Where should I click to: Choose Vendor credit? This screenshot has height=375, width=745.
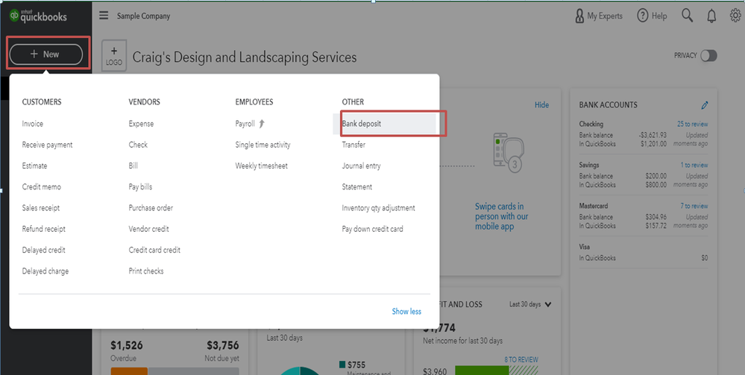pyautogui.click(x=148, y=229)
